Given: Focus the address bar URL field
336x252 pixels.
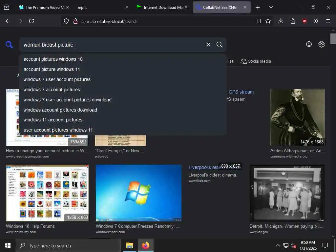Looking at the screenshot, I should click(x=167, y=21).
